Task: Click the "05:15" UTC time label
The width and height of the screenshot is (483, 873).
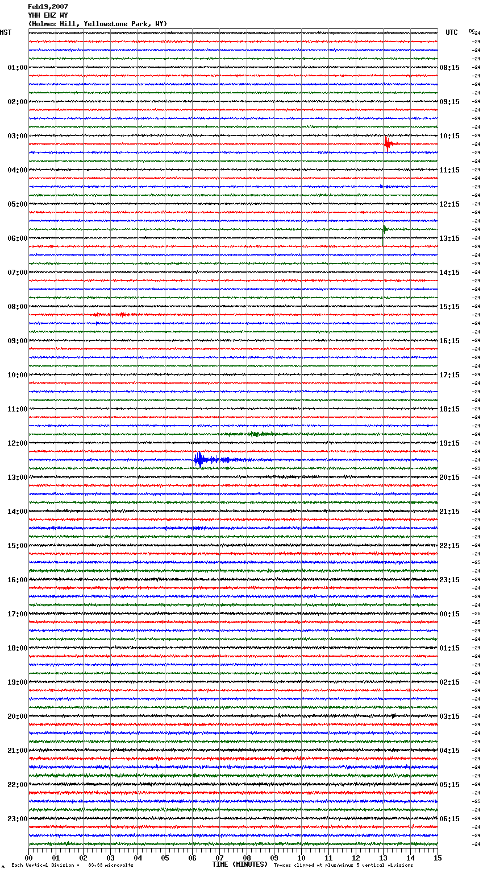Action: coord(449,785)
